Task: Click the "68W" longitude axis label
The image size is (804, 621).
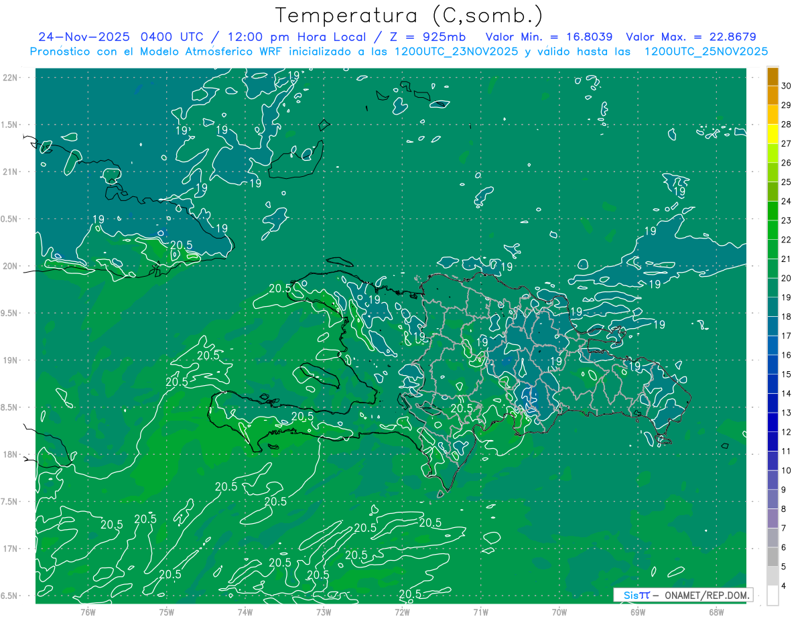Action: click(x=716, y=612)
